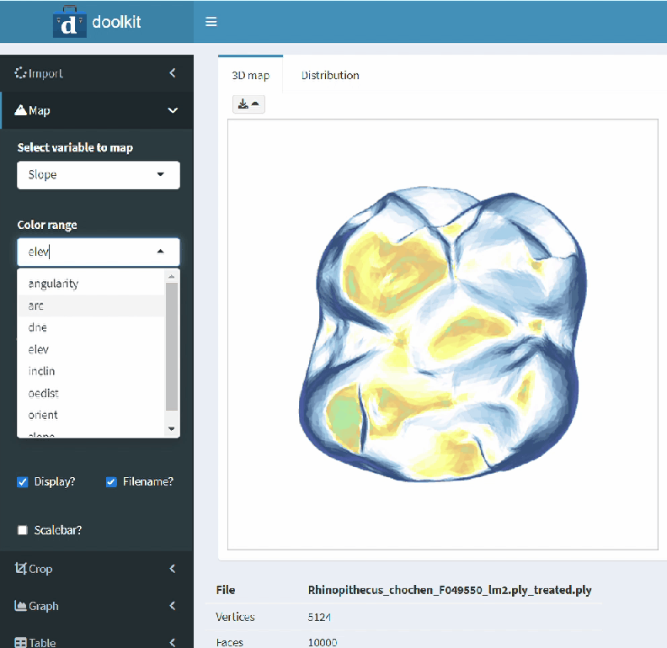Click the Import spinner icon
Screen dimensions: 667x648
pos(21,73)
